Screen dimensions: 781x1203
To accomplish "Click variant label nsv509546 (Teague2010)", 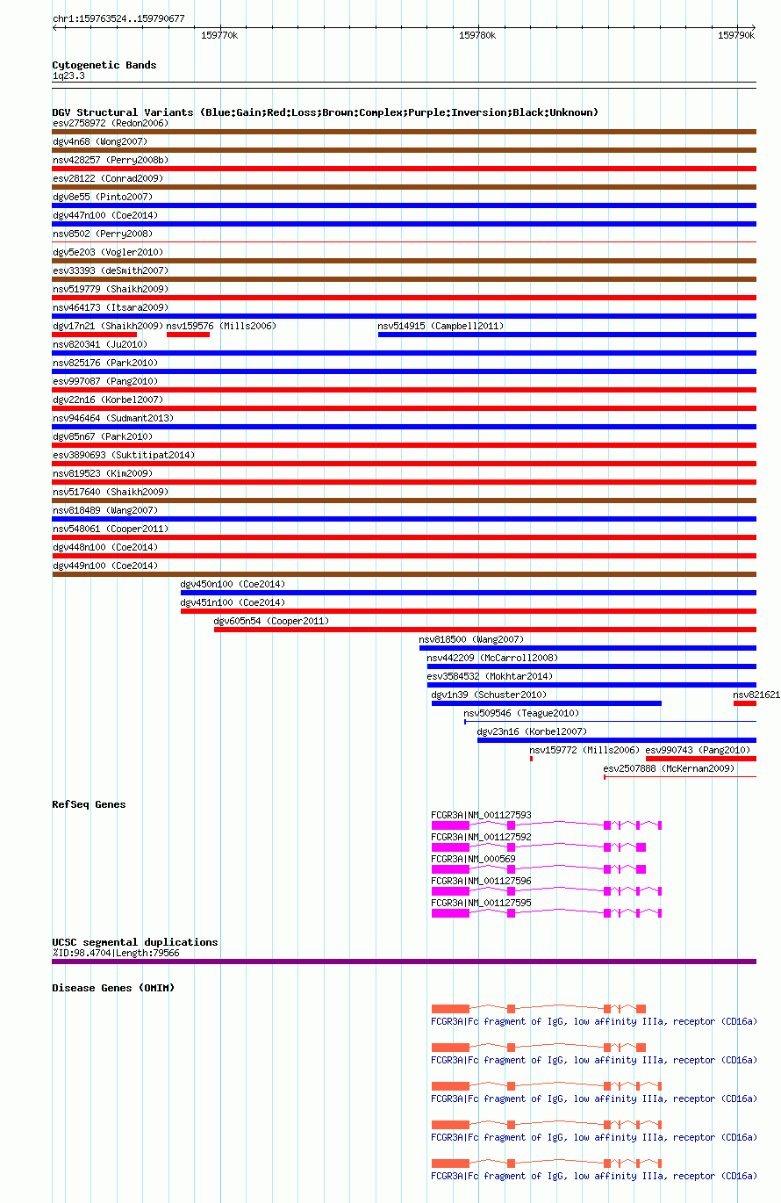I will point(522,713).
